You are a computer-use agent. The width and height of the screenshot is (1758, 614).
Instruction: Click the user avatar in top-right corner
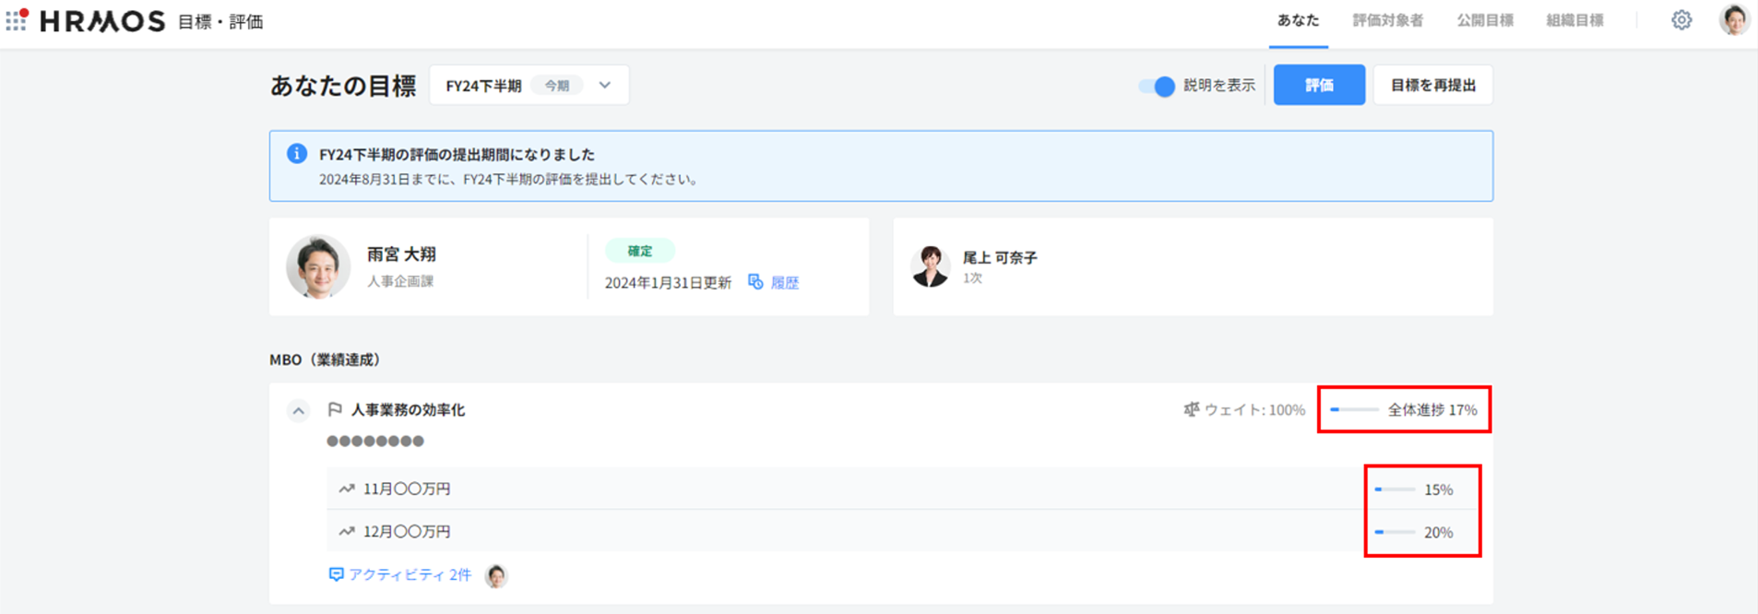coord(1733,20)
